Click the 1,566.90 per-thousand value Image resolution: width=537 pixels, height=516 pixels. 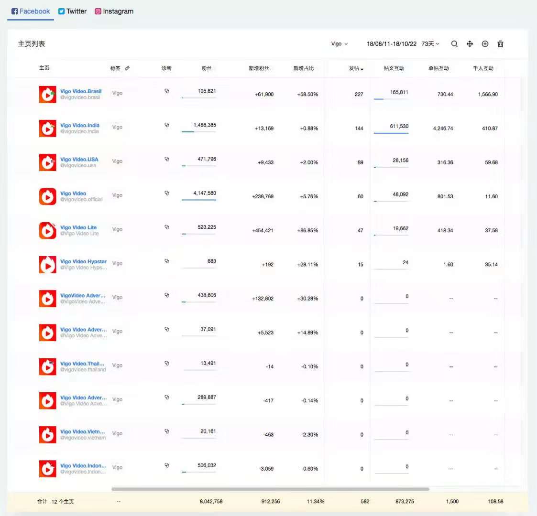tap(488, 94)
